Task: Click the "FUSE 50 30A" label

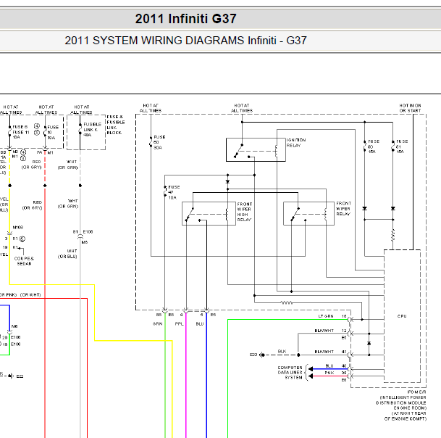Action: click(x=159, y=142)
